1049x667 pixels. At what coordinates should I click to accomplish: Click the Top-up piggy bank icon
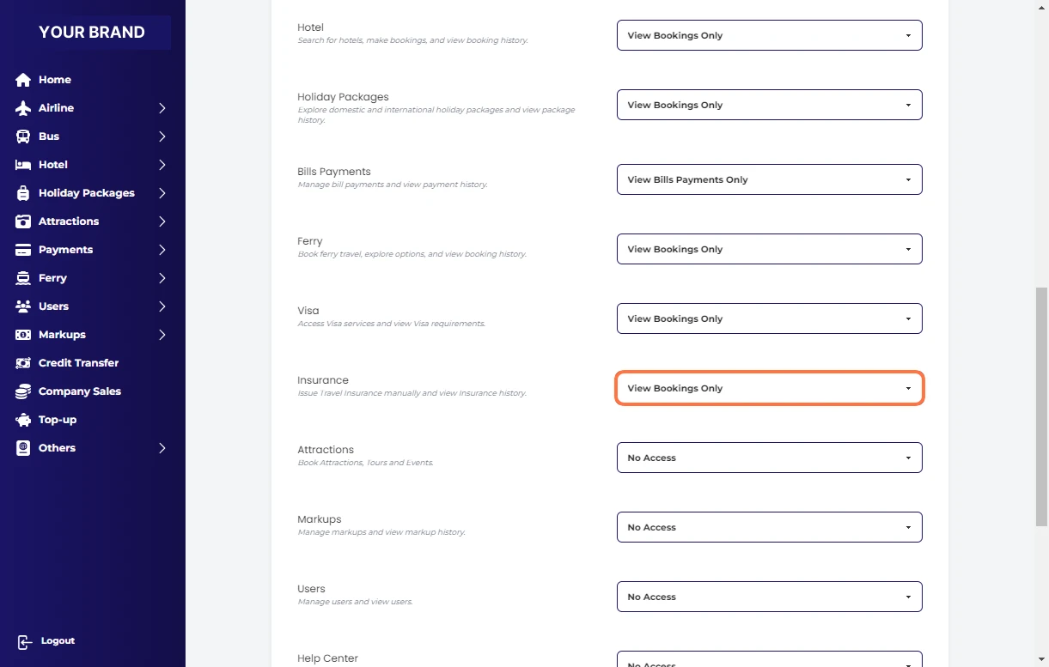pyautogui.click(x=23, y=420)
